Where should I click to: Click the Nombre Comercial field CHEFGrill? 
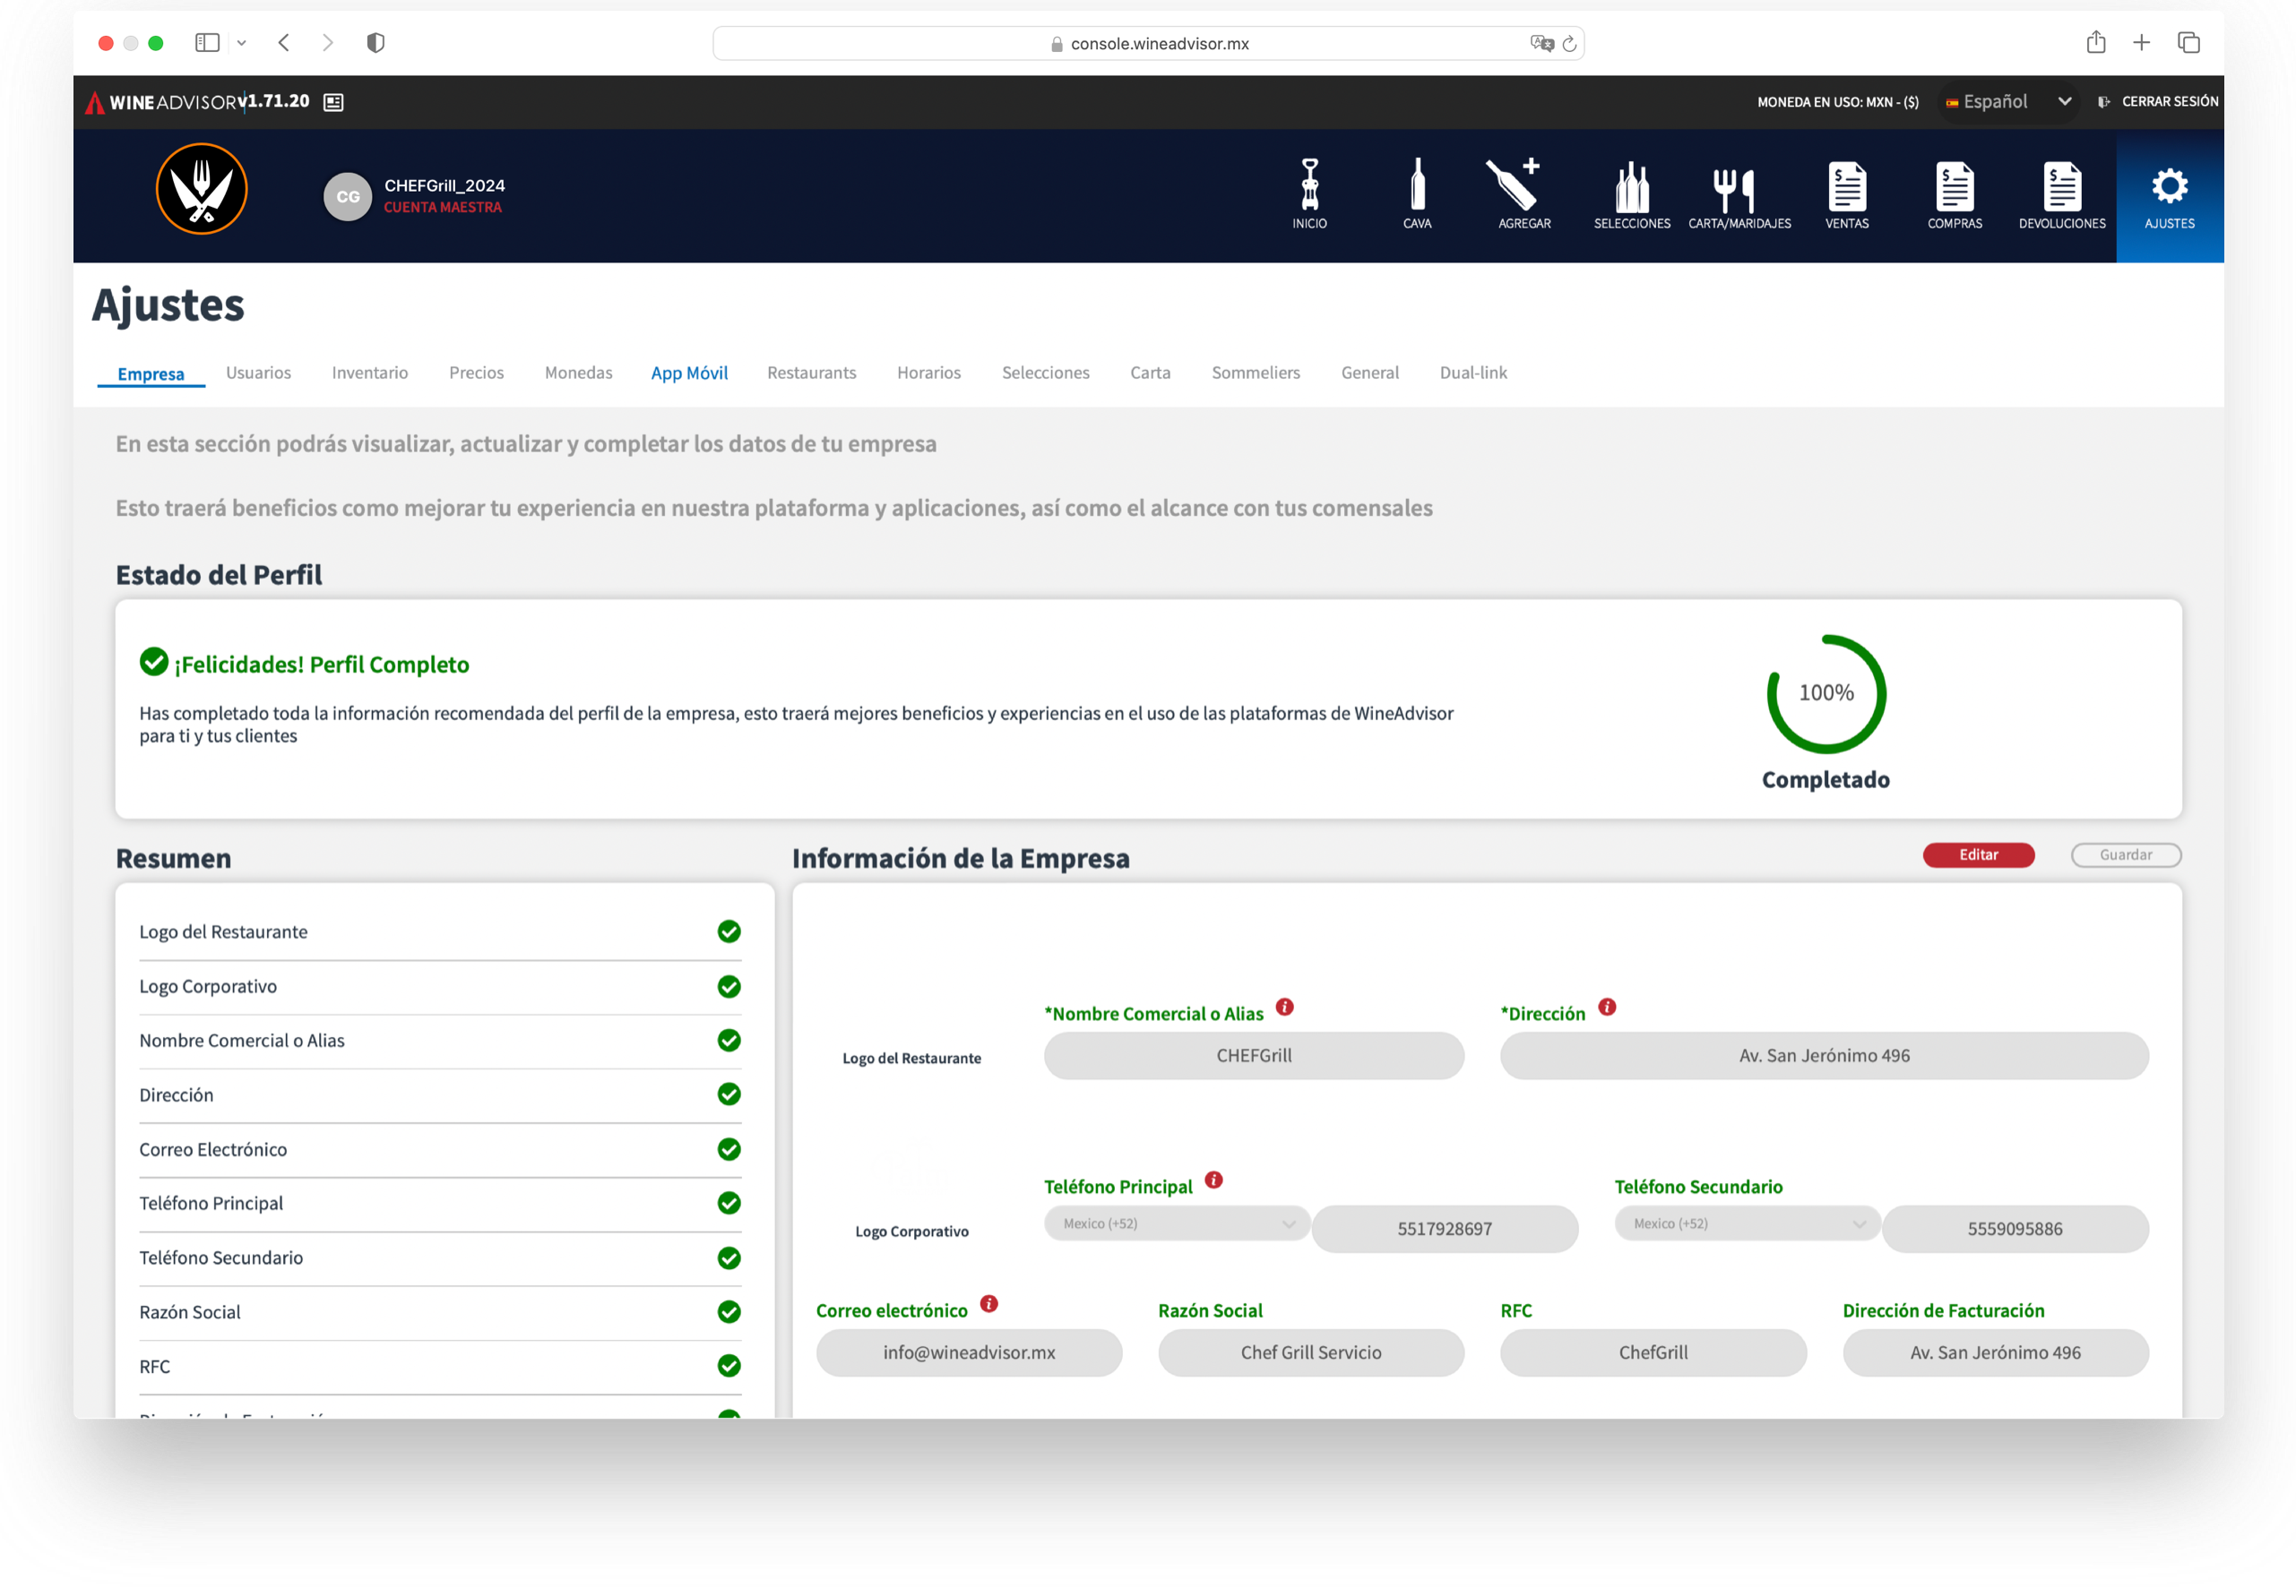(x=1253, y=1055)
